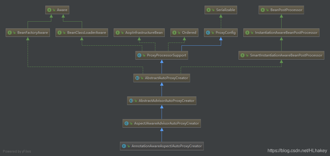Screen dimensions: 330x156
Task: Select the 'Serializable' label
Action: click(x=226, y=10)
